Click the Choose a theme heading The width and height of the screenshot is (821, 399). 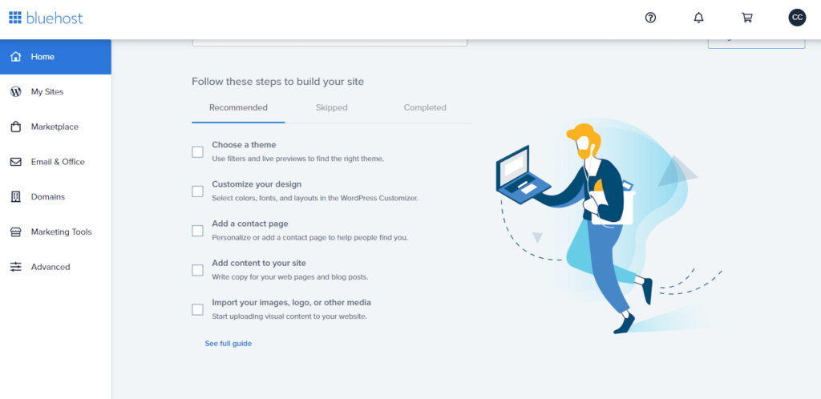(x=244, y=145)
